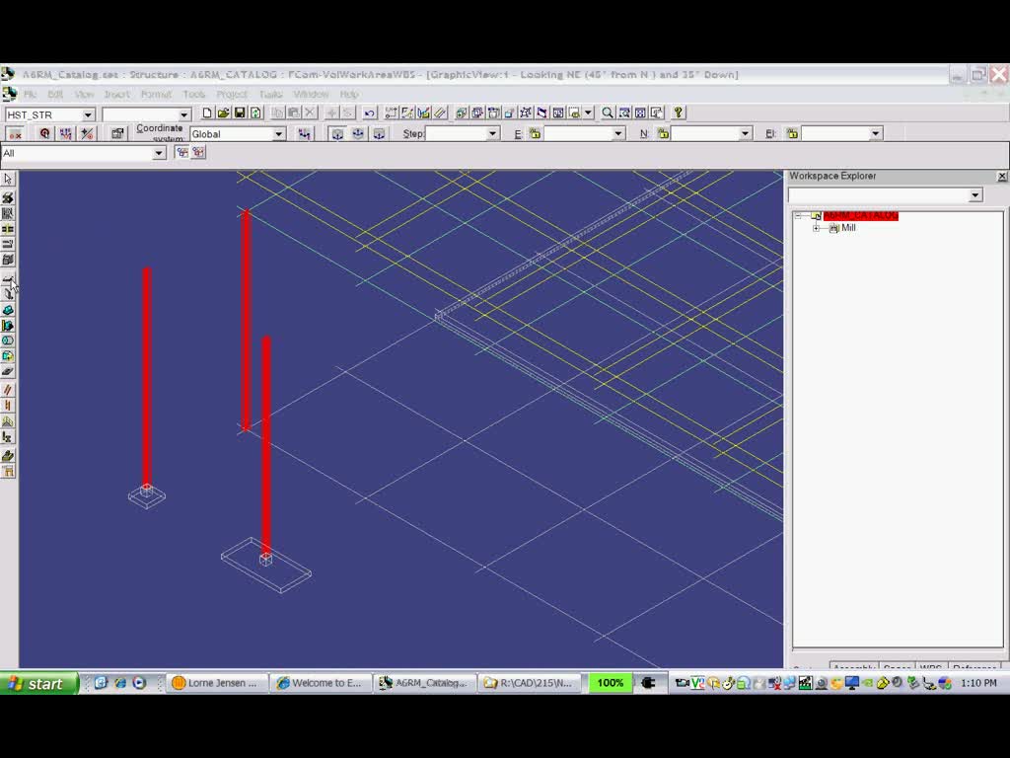Click the Zoom magnifier tool icon

[607, 113]
